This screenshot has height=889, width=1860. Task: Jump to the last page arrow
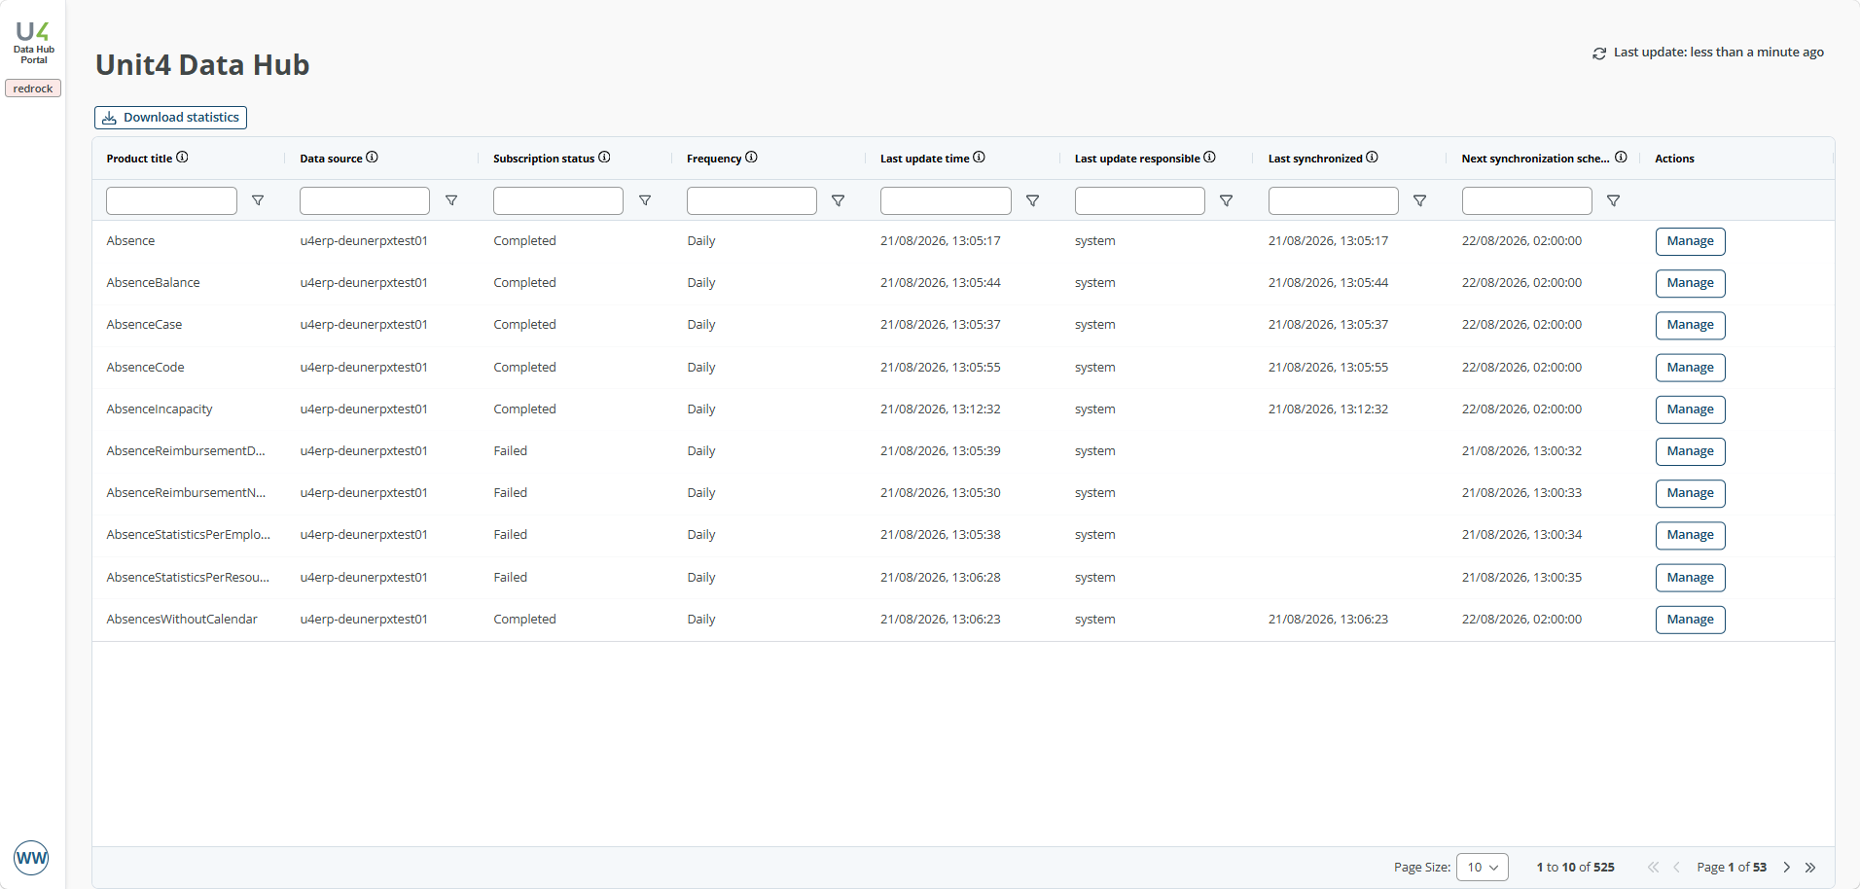click(x=1810, y=868)
